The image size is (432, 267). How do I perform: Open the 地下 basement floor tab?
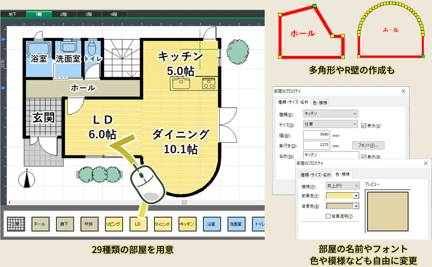coord(13,14)
